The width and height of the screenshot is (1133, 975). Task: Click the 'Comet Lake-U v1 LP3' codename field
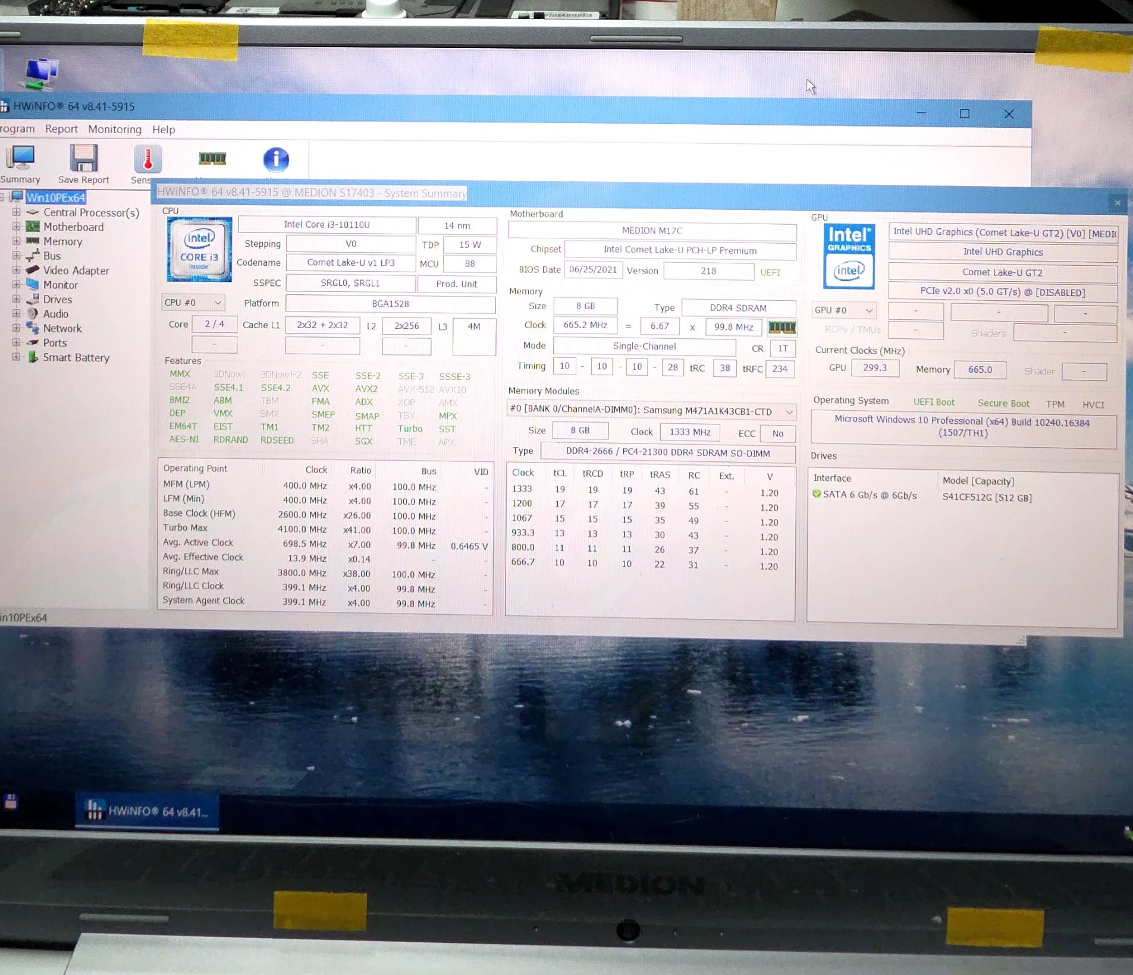click(x=350, y=263)
